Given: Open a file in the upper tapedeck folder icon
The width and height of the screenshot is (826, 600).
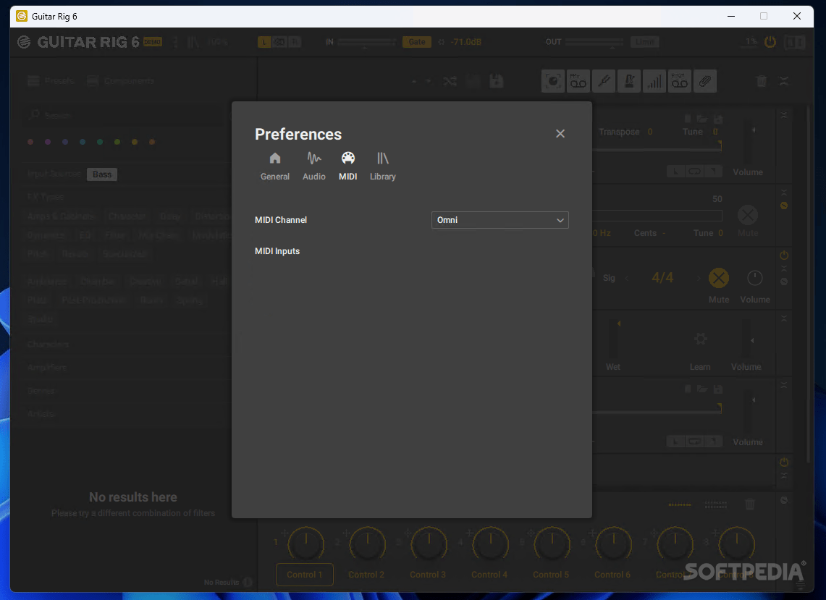Looking at the screenshot, I should coord(701,119).
